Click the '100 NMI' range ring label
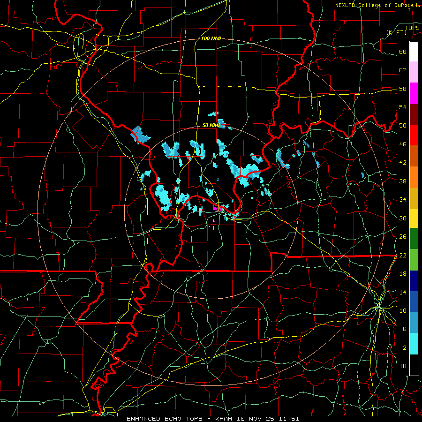The height and width of the screenshot is (422, 422). click(211, 38)
